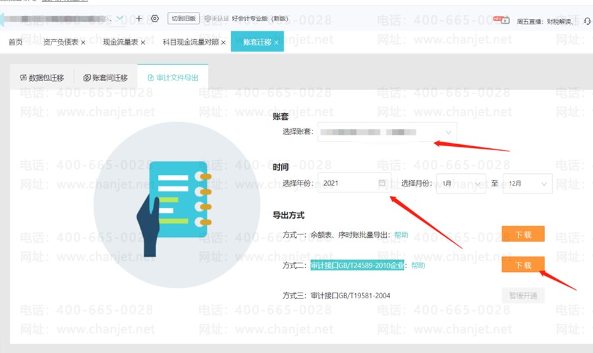Click the notebook illustration image
593x353 pixels.
pyautogui.click(x=177, y=204)
